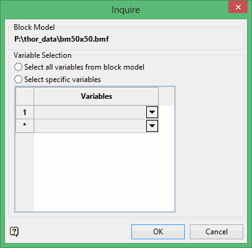Click the empty grid area below rows

click(x=104, y=172)
